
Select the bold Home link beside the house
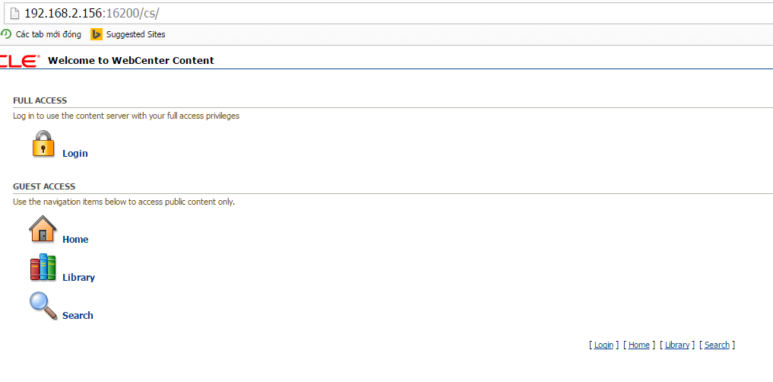click(x=75, y=240)
